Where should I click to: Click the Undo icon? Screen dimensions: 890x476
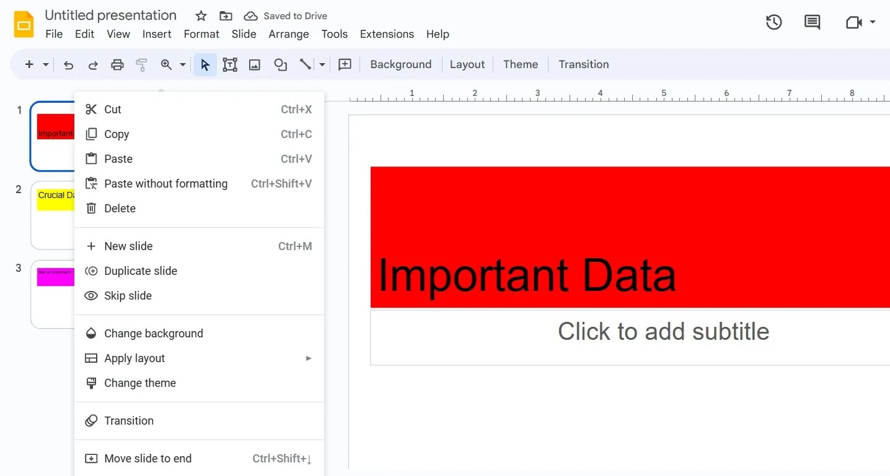(x=68, y=64)
